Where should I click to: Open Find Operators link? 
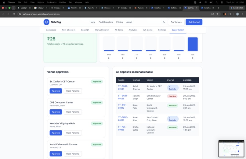click(106, 22)
